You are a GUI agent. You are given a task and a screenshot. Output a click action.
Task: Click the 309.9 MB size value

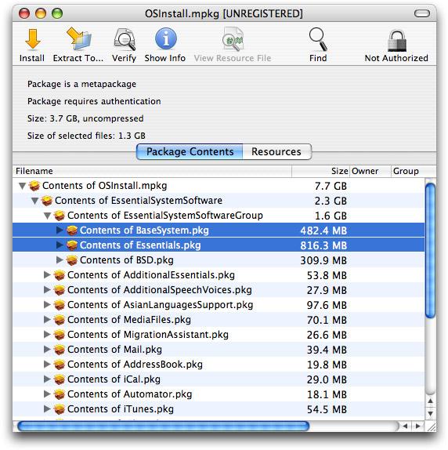323,260
